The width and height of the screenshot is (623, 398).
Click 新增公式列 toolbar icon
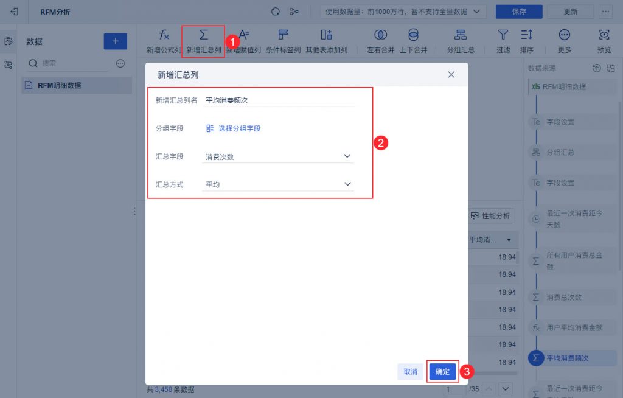point(163,41)
